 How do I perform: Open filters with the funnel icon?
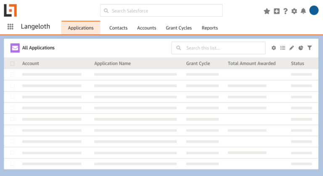point(310,48)
